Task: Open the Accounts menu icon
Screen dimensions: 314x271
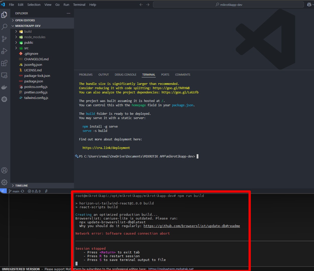Action: 4,170
